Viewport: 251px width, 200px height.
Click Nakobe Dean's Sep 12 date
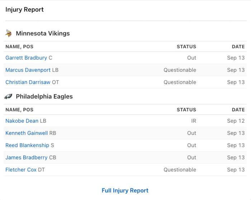[x=236, y=121]
